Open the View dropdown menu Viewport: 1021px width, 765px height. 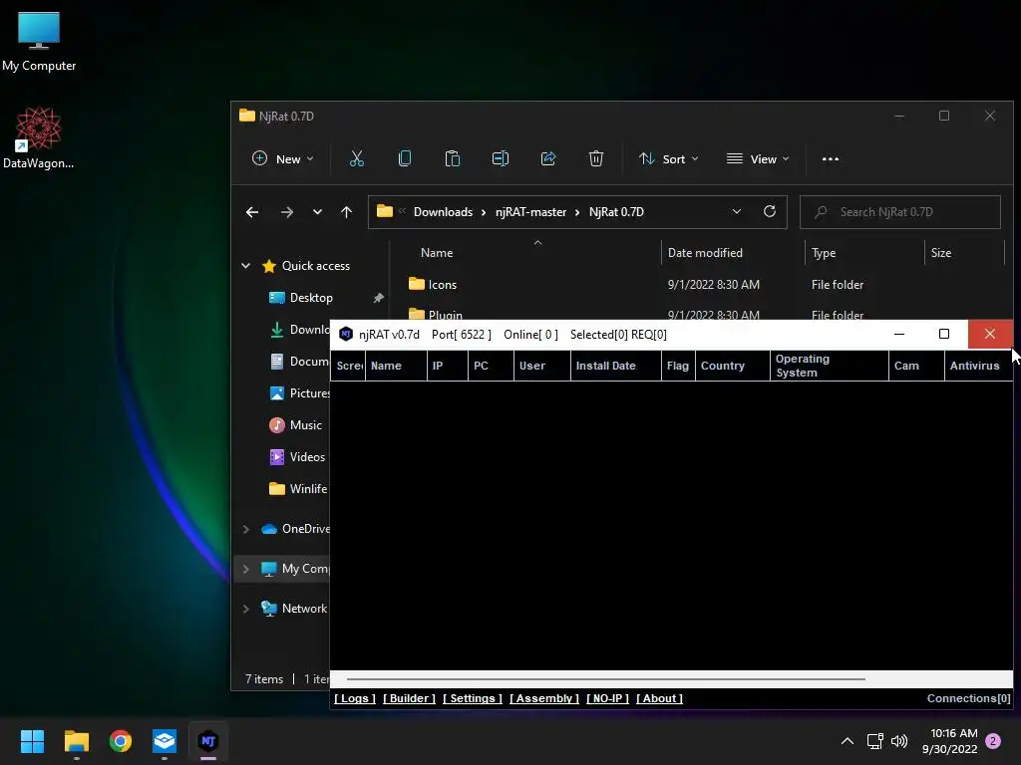758,158
